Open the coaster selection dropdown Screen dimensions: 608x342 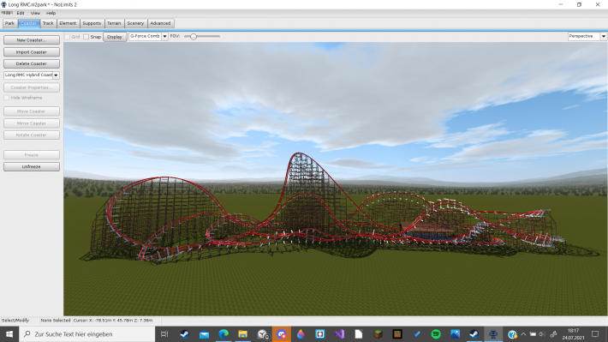pos(56,75)
